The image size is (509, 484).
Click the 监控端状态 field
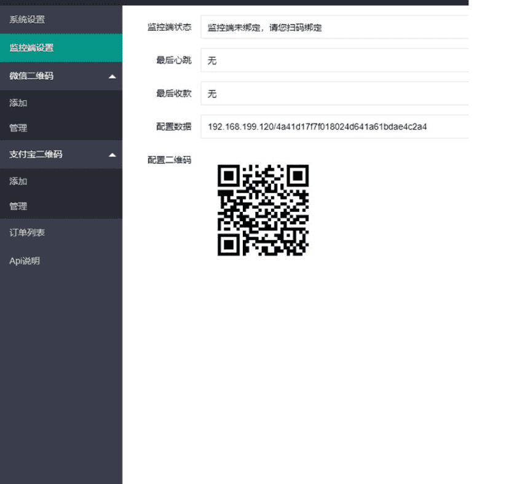coord(334,27)
